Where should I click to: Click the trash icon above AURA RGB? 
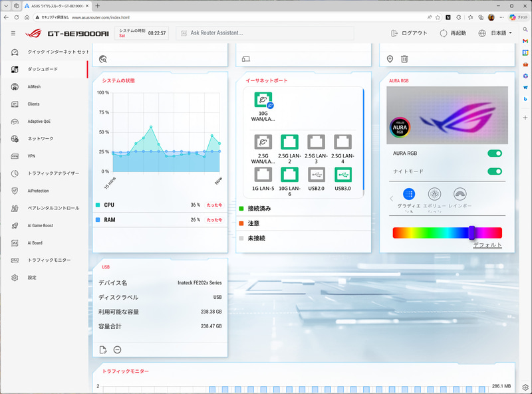404,59
